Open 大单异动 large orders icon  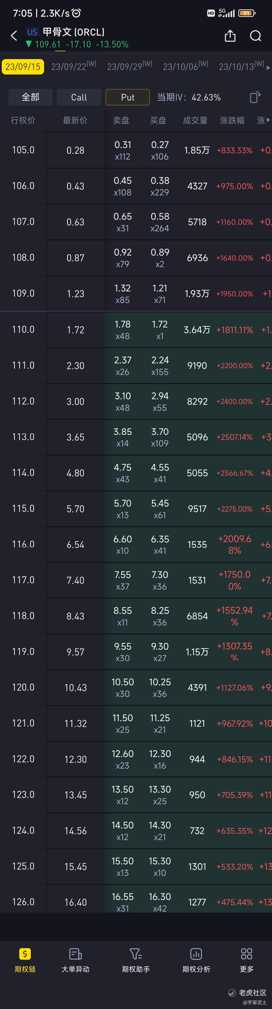[x=75, y=954]
